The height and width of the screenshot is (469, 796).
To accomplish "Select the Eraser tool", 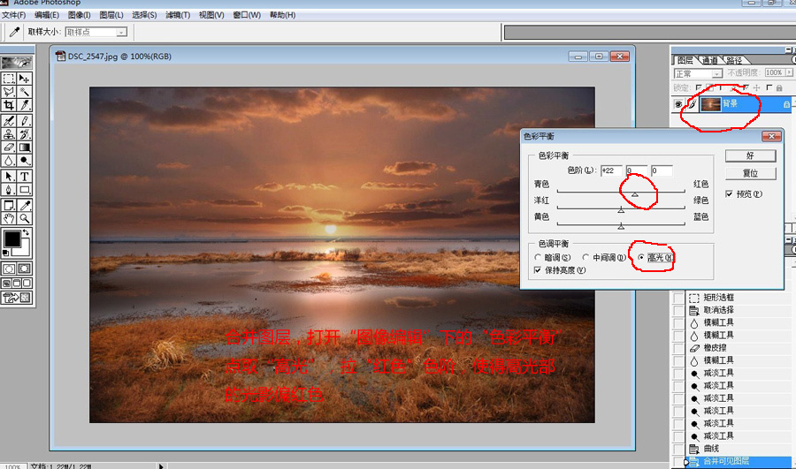I will [9, 147].
